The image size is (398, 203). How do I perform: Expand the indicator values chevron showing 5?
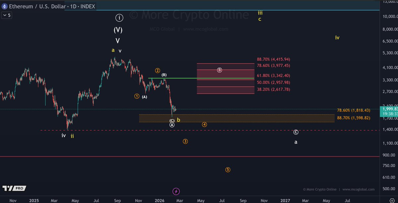6,15
